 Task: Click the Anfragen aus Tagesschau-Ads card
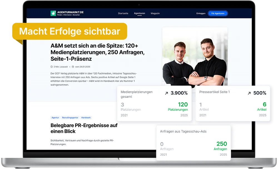point(193,142)
